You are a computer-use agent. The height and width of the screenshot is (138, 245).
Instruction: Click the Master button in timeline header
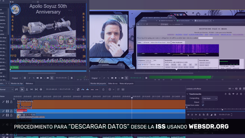click(2, 96)
